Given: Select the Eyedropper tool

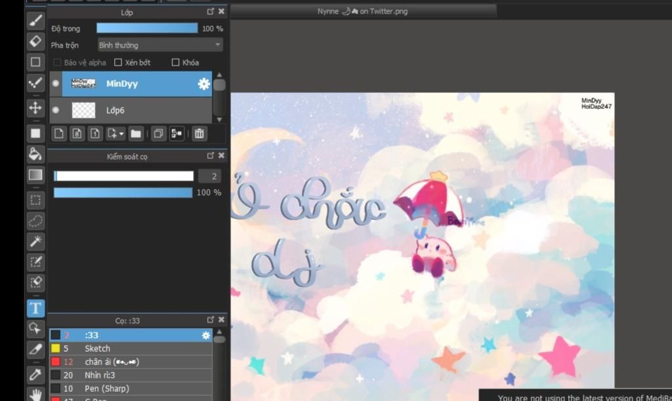Looking at the screenshot, I should click(35, 375).
